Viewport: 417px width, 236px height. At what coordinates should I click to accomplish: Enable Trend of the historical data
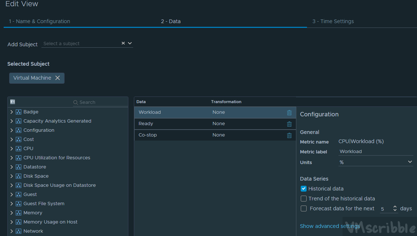304,199
